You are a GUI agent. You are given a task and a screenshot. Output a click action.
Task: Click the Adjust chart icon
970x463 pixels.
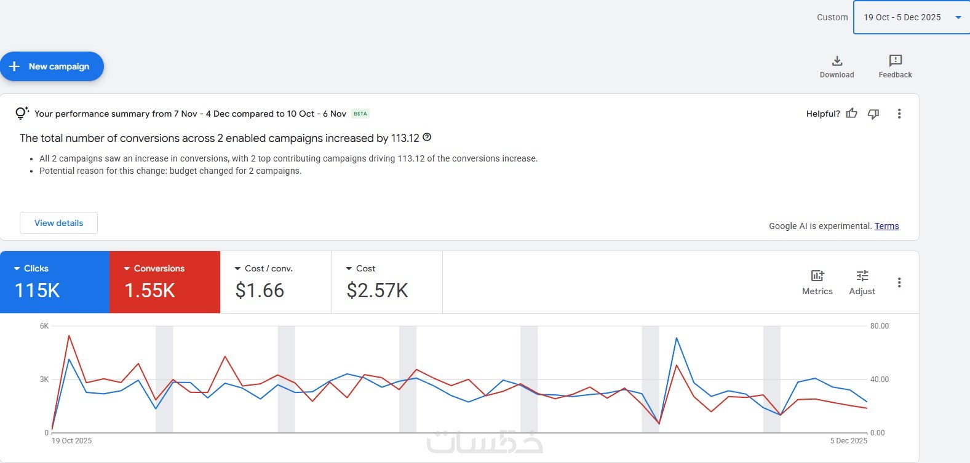[x=862, y=276]
